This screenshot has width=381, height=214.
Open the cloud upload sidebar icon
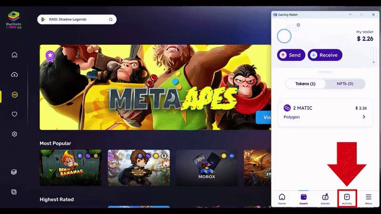(x=14, y=75)
